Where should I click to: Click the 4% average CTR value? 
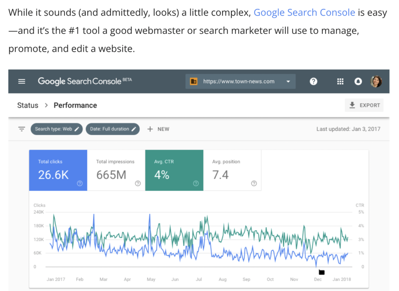pyautogui.click(x=162, y=175)
